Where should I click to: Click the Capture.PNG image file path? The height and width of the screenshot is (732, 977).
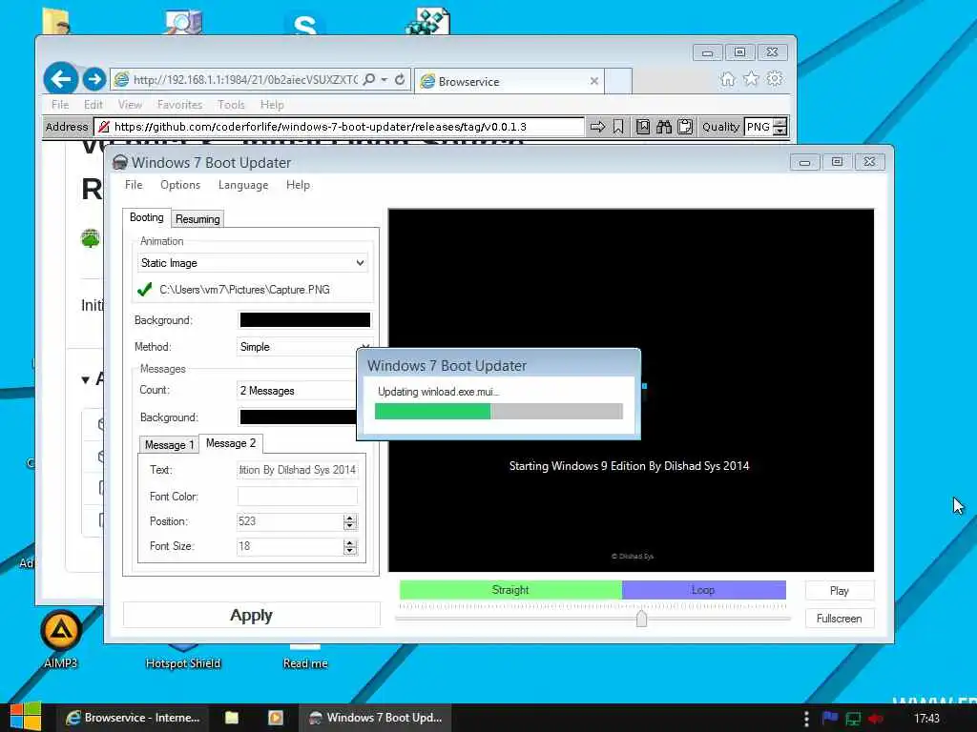tap(244, 290)
